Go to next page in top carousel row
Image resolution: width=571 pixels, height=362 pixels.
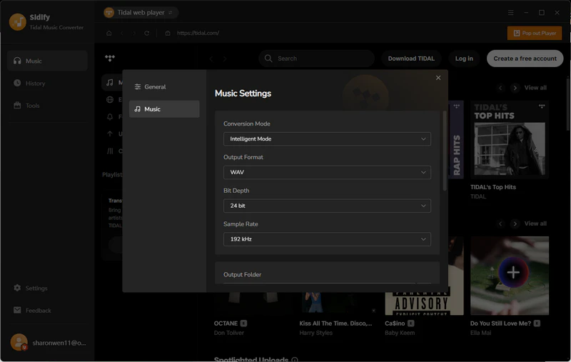tap(515, 88)
